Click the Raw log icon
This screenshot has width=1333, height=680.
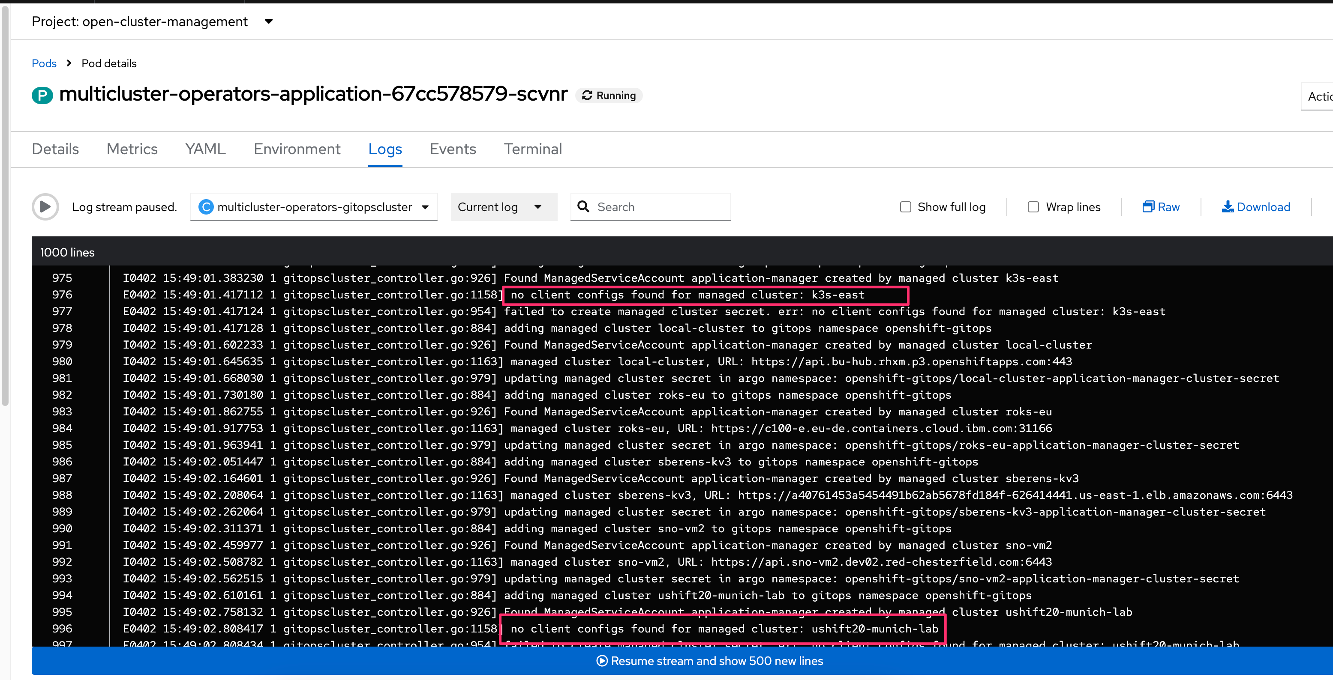point(1148,207)
